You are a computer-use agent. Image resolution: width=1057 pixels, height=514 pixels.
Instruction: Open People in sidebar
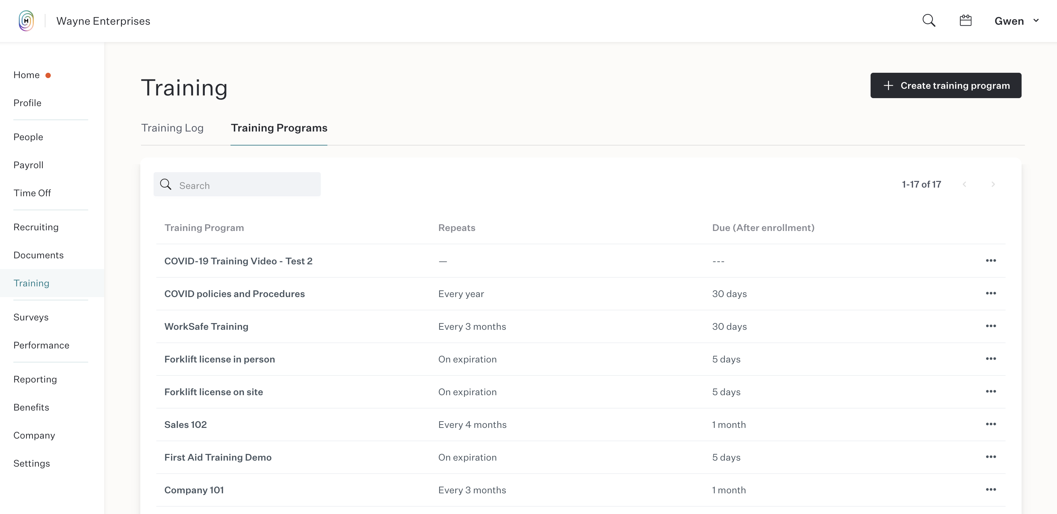pyautogui.click(x=28, y=137)
